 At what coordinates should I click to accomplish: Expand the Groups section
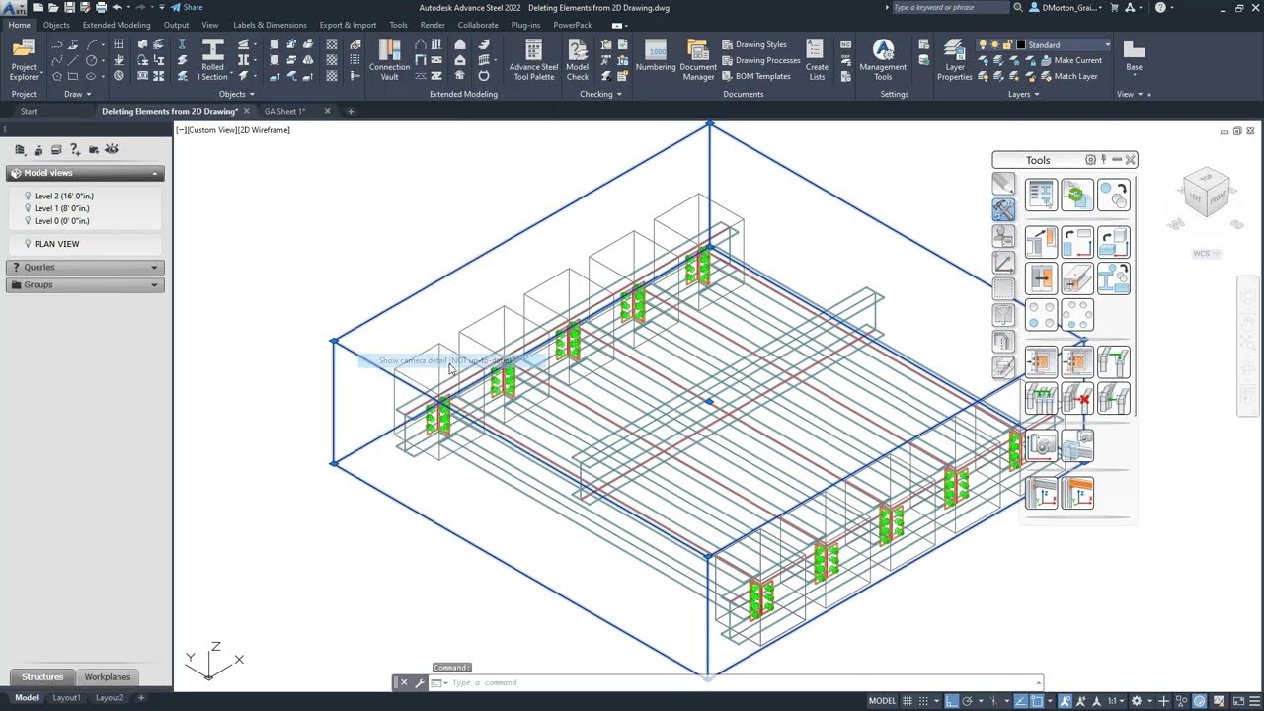[86, 284]
